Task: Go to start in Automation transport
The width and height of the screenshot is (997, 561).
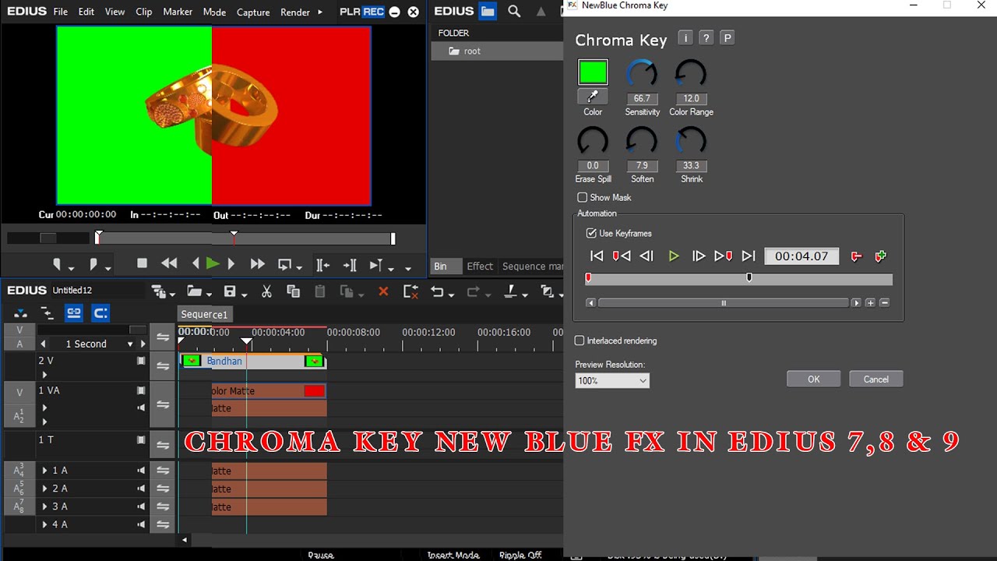Action: coord(597,256)
